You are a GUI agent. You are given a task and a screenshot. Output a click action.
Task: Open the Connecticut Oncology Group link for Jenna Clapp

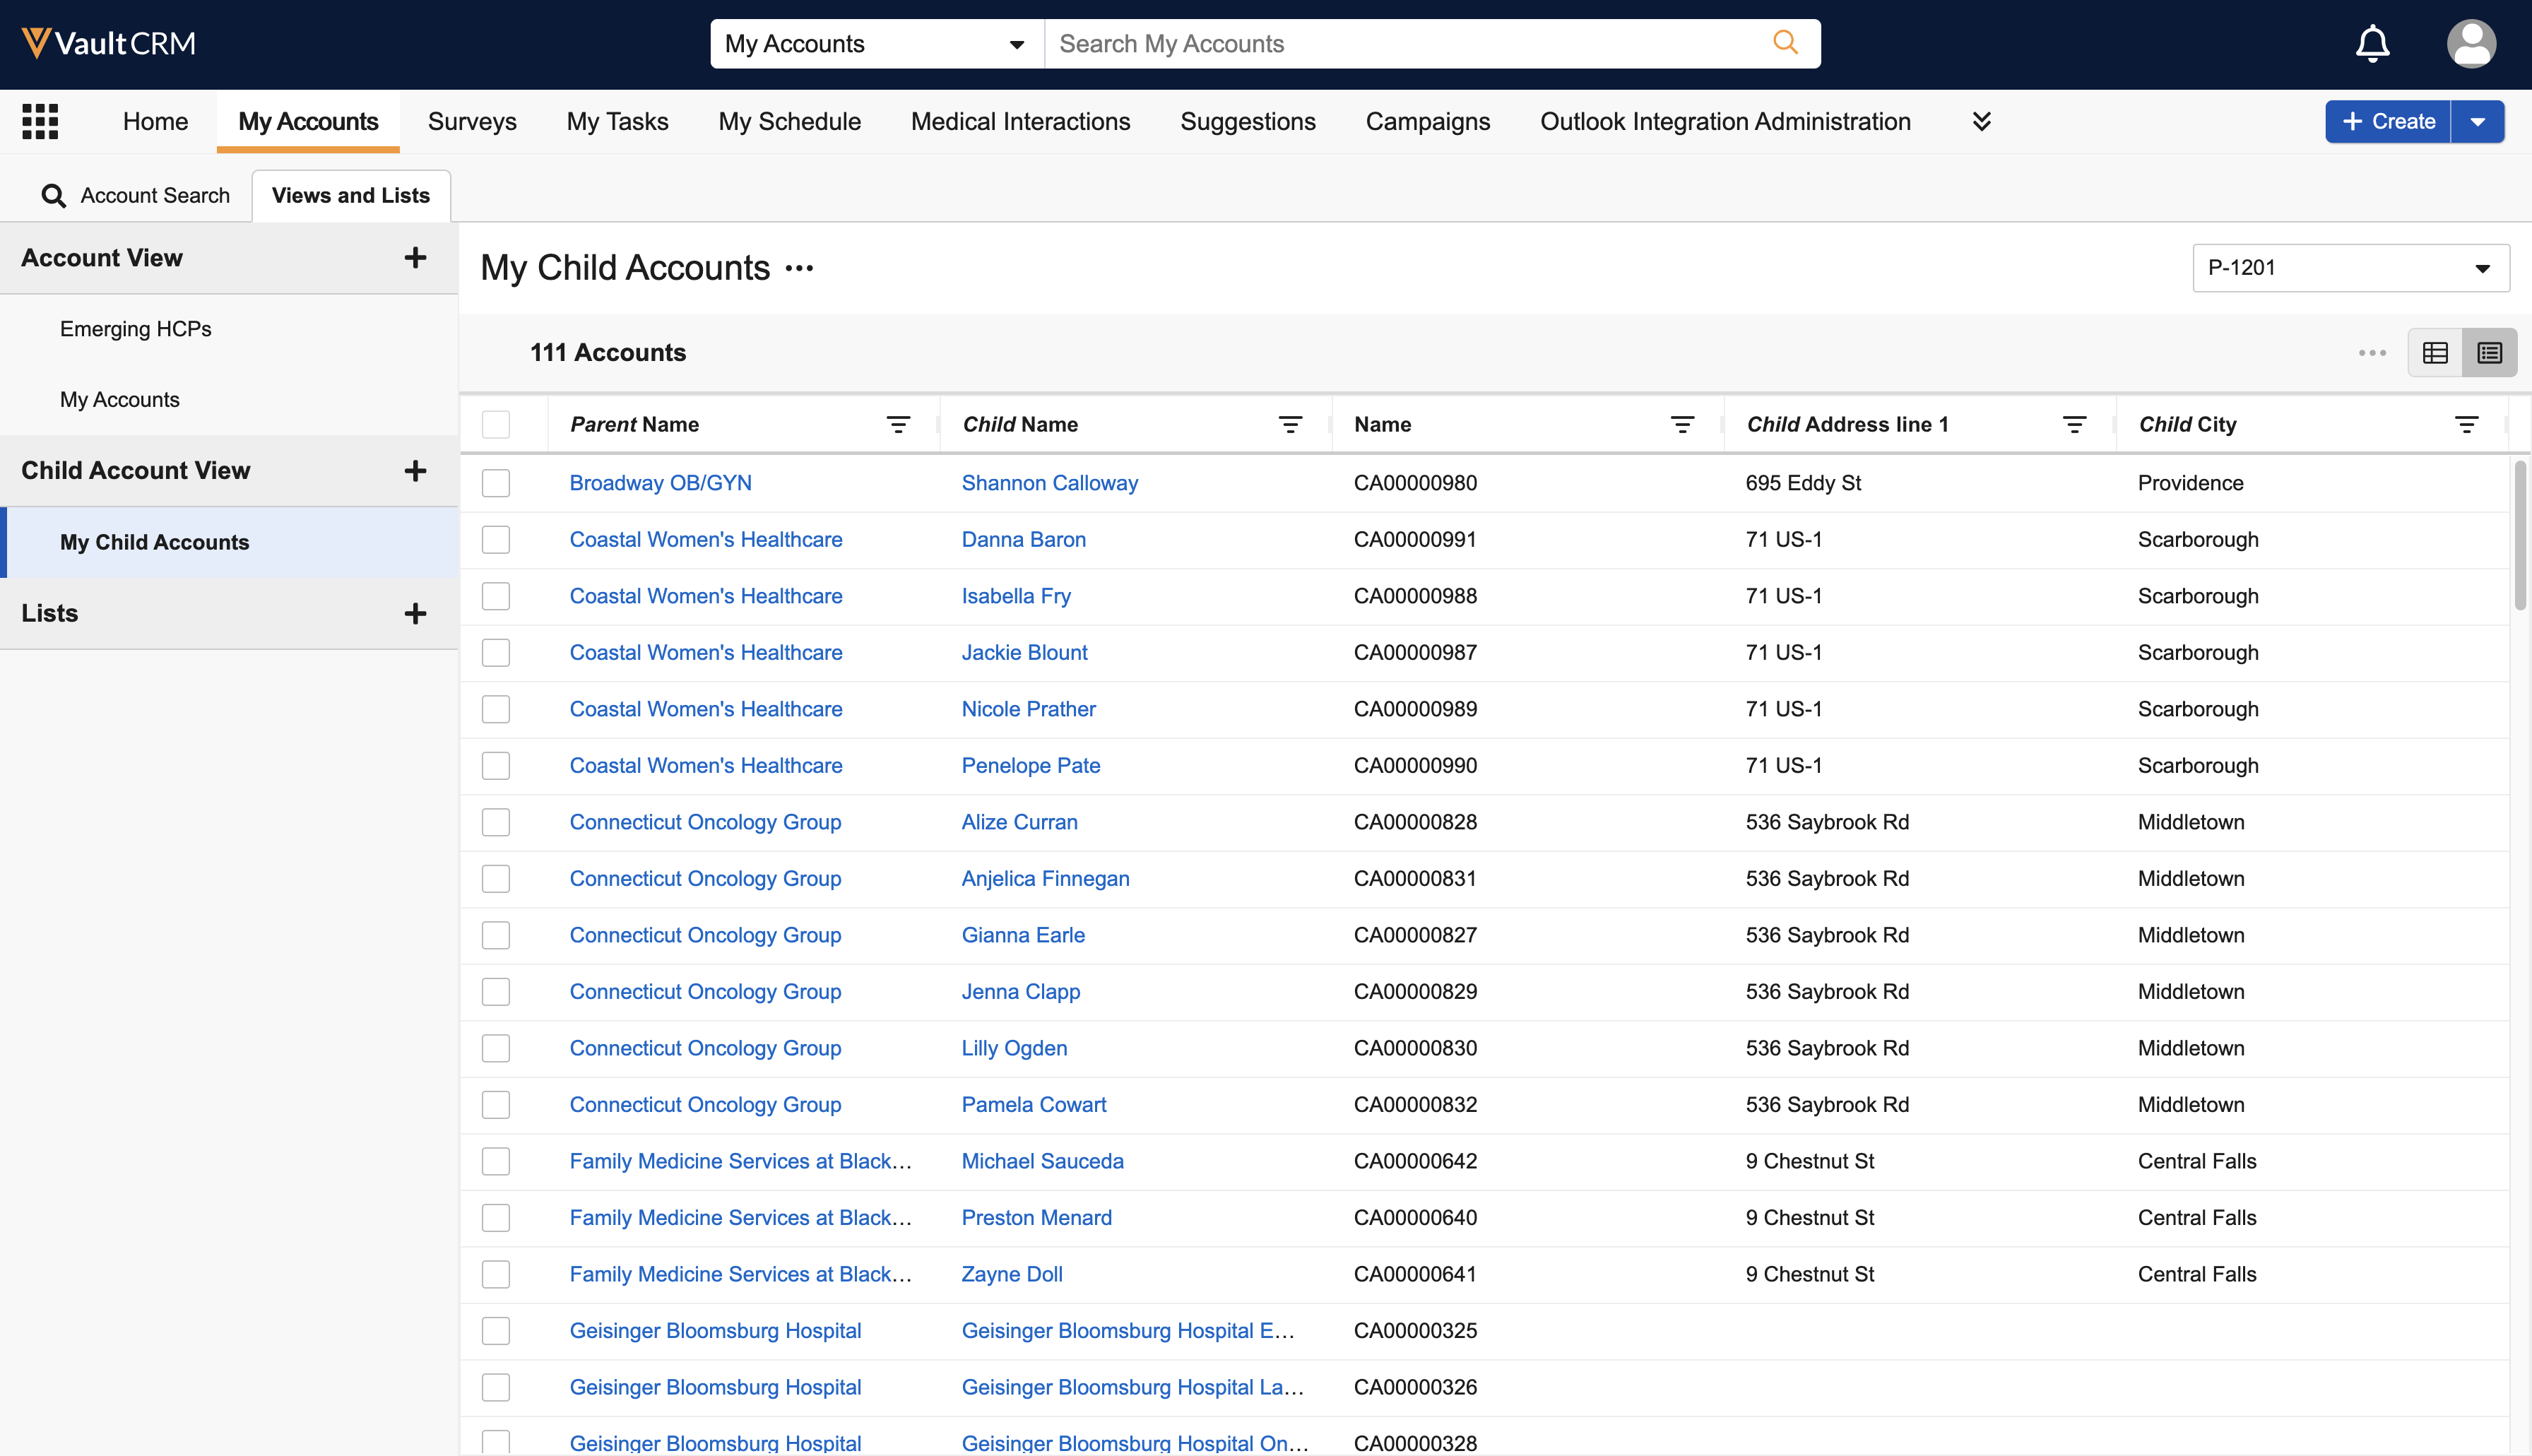(x=705, y=992)
